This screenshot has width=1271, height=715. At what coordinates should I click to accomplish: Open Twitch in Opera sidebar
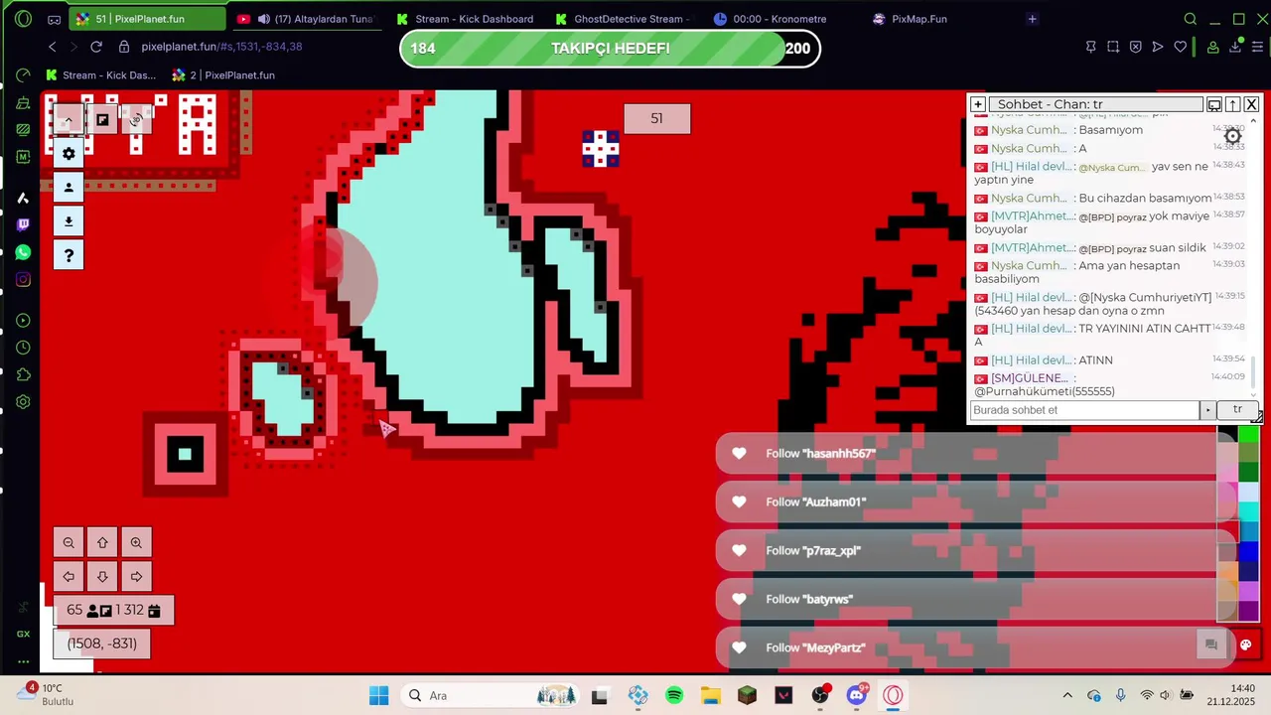pos(23,224)
